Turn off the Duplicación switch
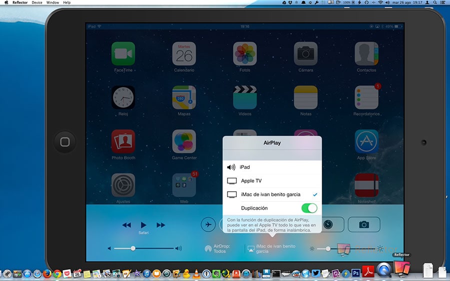Image resolution: width=450 pixels, height=281 pixels. 309,208
